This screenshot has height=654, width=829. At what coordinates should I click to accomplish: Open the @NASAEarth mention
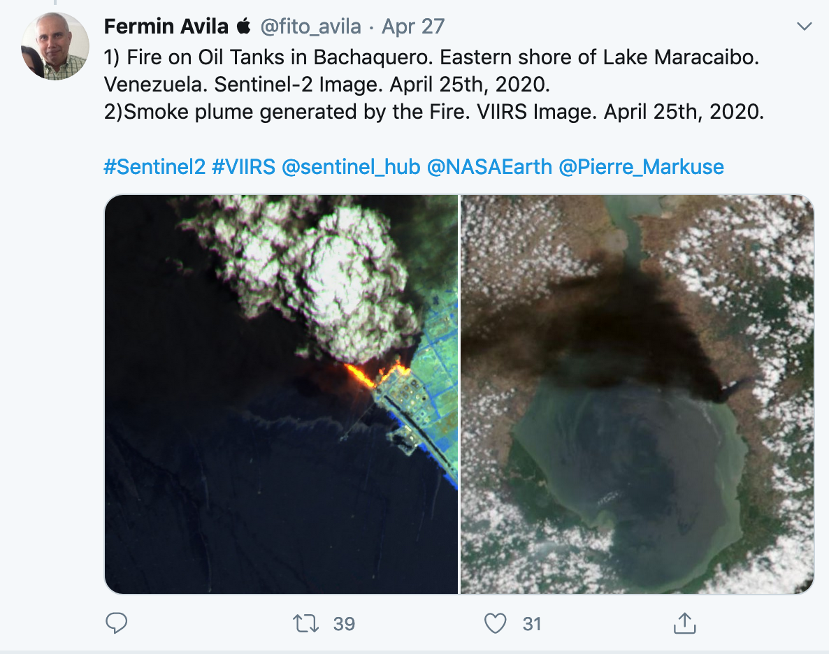pos(489,167)
